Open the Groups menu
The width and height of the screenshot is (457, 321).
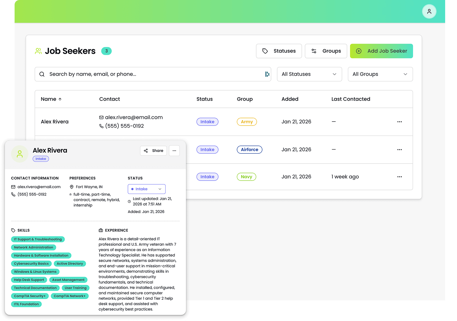(x=326, y=51)
